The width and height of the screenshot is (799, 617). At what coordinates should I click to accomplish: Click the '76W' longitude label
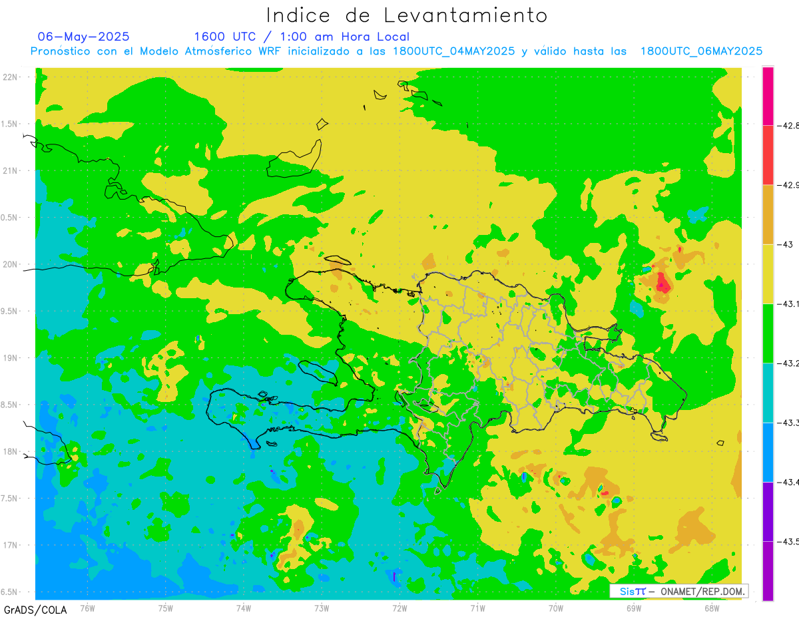87,608
